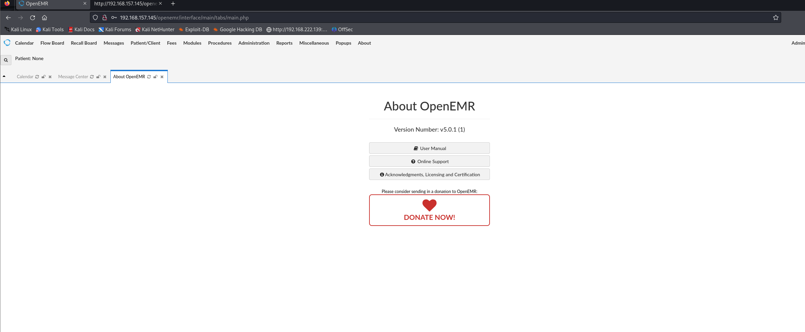Close the Calendar tab with its X icon
The image size is (805, 332).
tap(50, 77)
